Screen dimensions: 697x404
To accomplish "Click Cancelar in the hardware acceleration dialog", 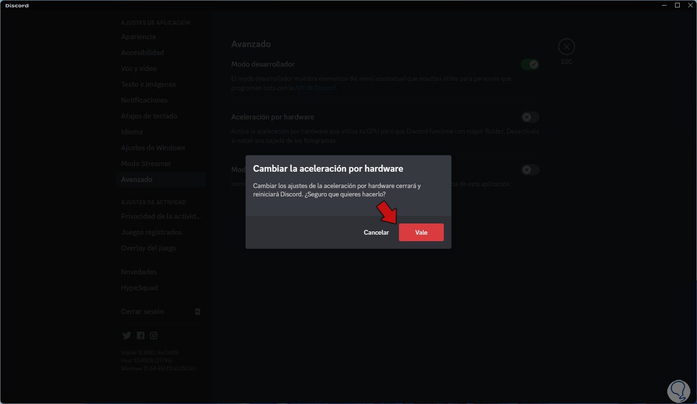I will click(x=376, y=232).
